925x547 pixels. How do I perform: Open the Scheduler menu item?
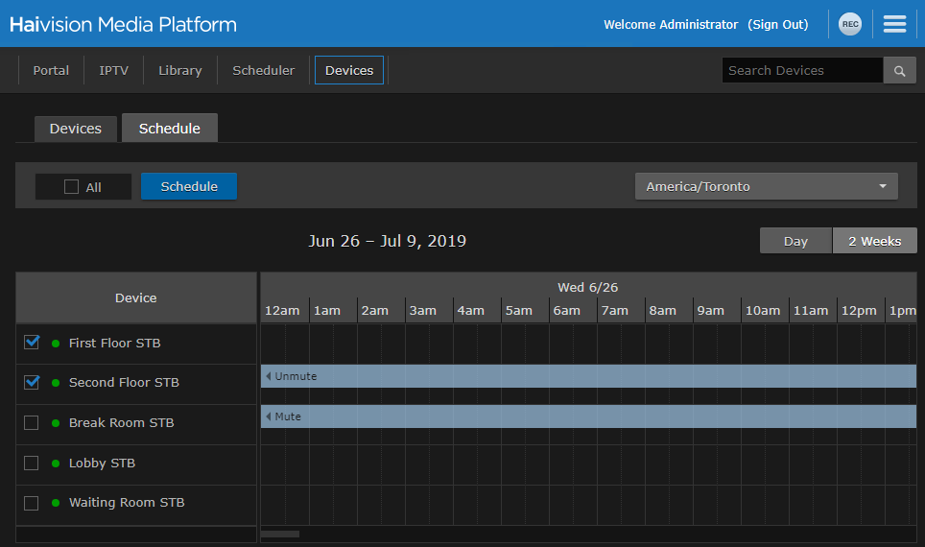pyautogui.click(x=263, y=70)
